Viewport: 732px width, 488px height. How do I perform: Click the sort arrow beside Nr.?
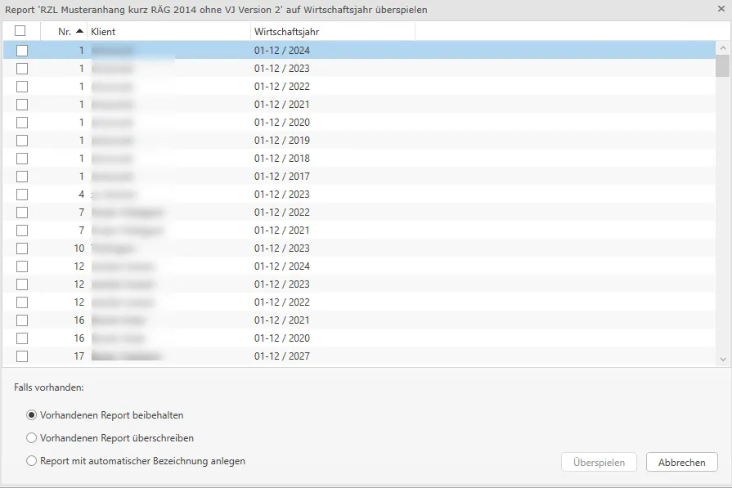(x=80, y=31)
